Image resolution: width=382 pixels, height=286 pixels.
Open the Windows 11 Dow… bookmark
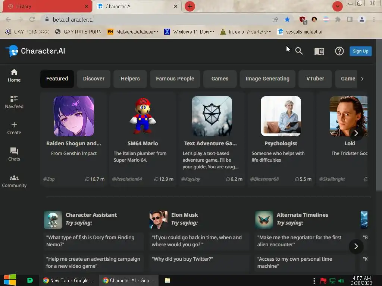click(189, 32)
